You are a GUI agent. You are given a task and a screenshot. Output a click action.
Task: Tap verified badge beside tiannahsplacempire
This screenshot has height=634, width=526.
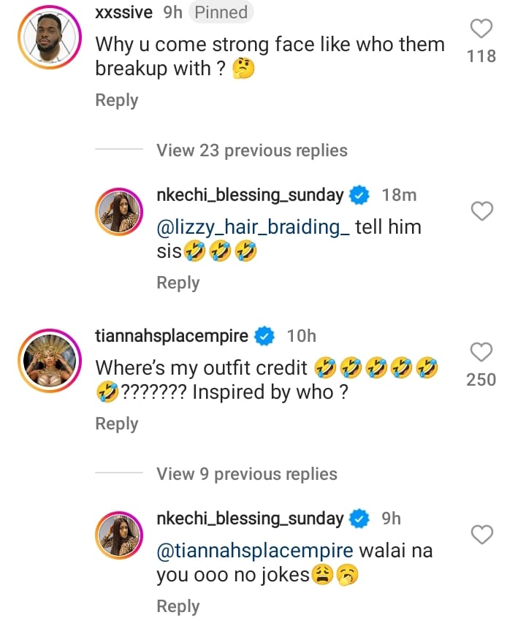[x=264, y=336]
